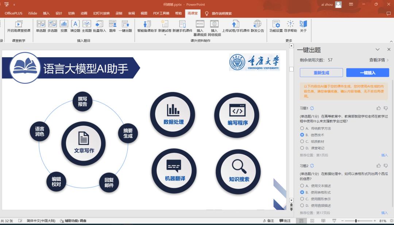394x225 pixels.
Task: Insert a 投票 poll question
Action: [64, 26]
